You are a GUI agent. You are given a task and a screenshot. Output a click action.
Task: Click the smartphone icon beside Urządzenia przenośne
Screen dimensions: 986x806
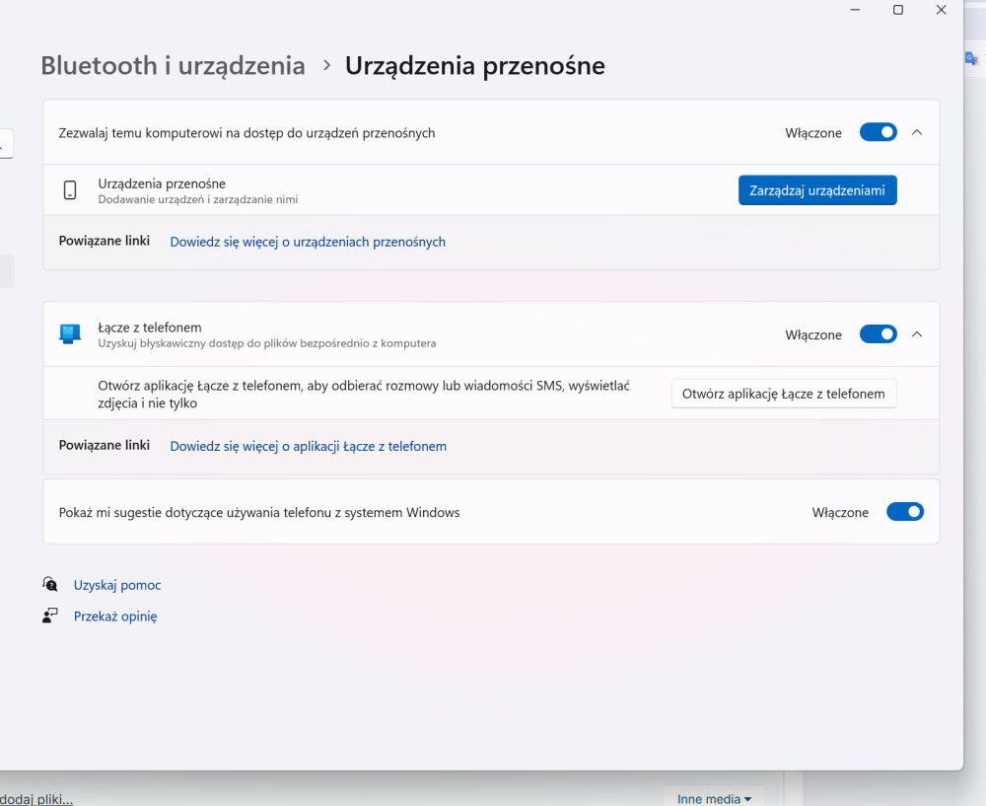[x=70, y=189]
